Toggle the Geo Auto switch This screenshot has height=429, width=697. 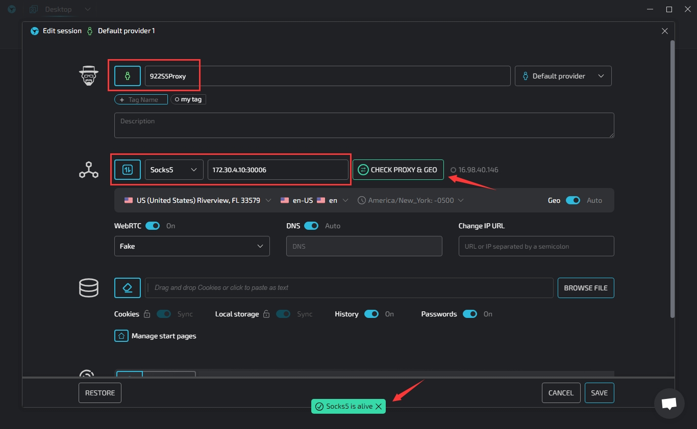click(572, 200)
